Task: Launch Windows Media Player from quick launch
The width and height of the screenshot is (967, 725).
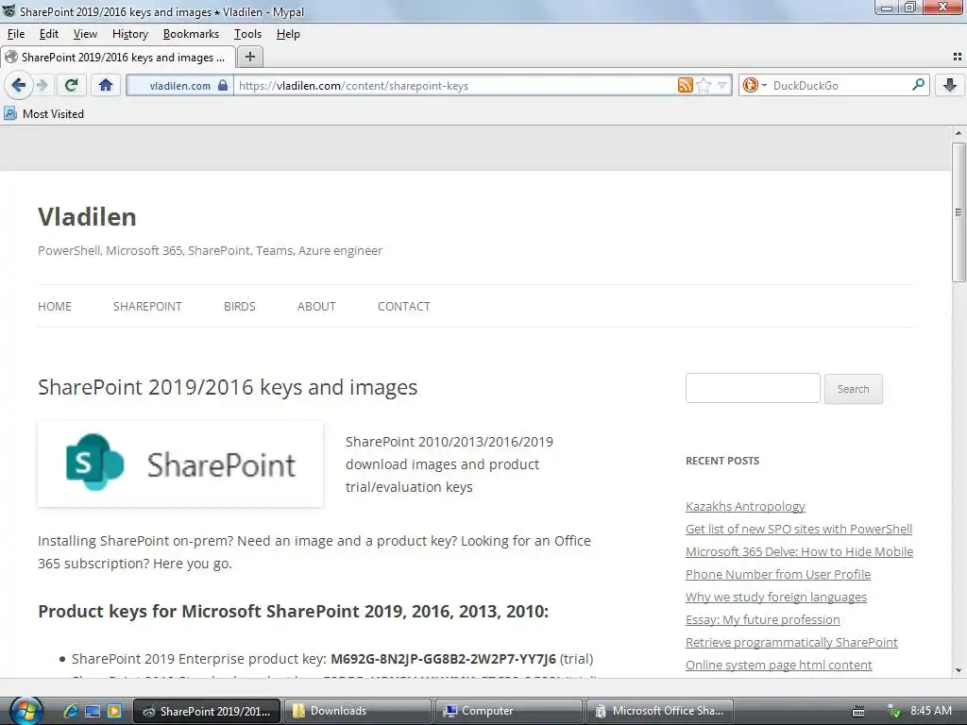Action: click(114, 711)
